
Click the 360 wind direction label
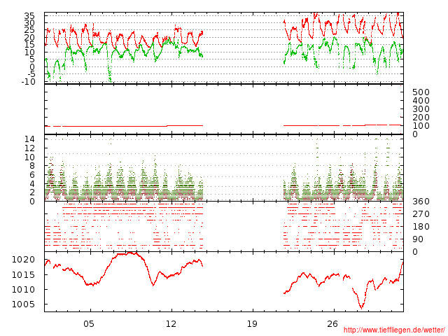coord(420,202)
